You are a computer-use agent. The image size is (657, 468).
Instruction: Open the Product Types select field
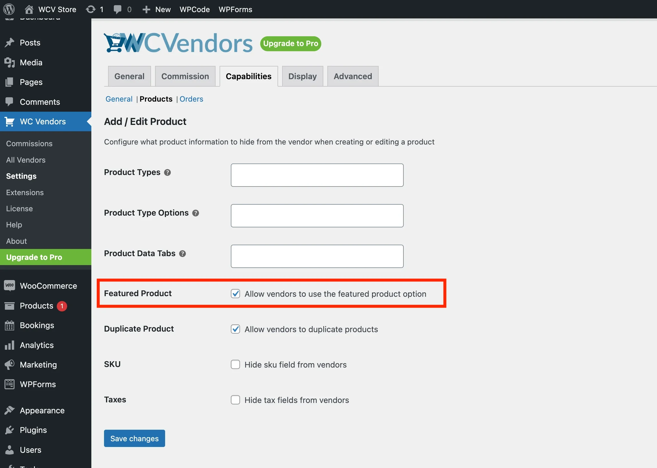[317, 175]
